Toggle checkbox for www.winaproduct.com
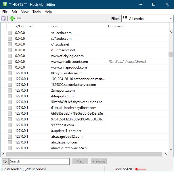The image size is (174, 172). click(x=10, y=67)
